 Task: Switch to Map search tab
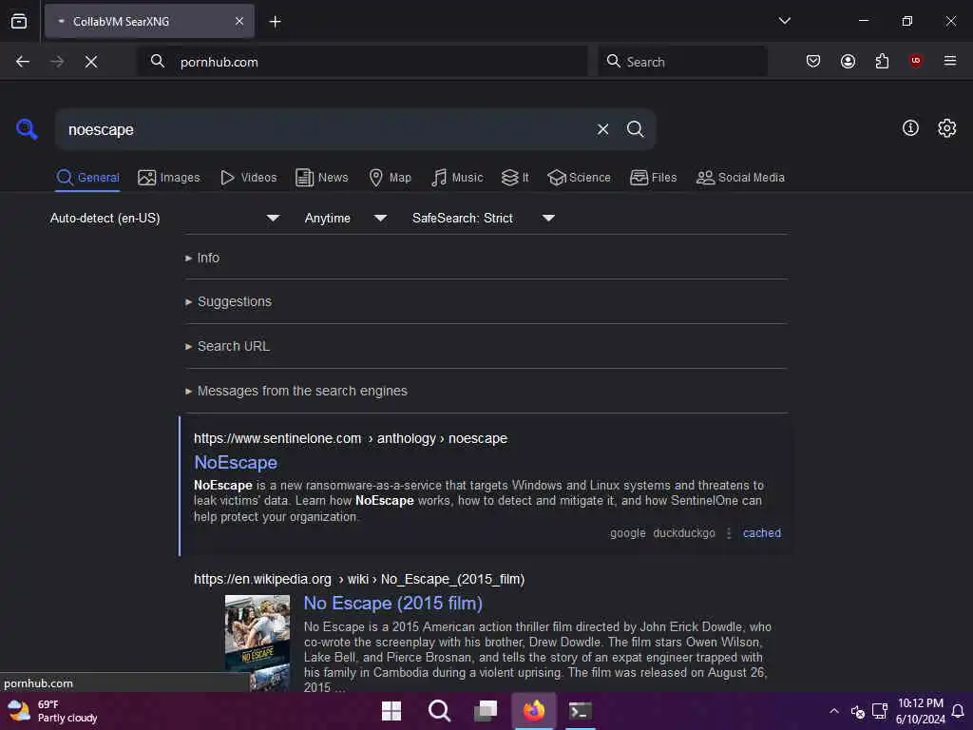[390, 178]
